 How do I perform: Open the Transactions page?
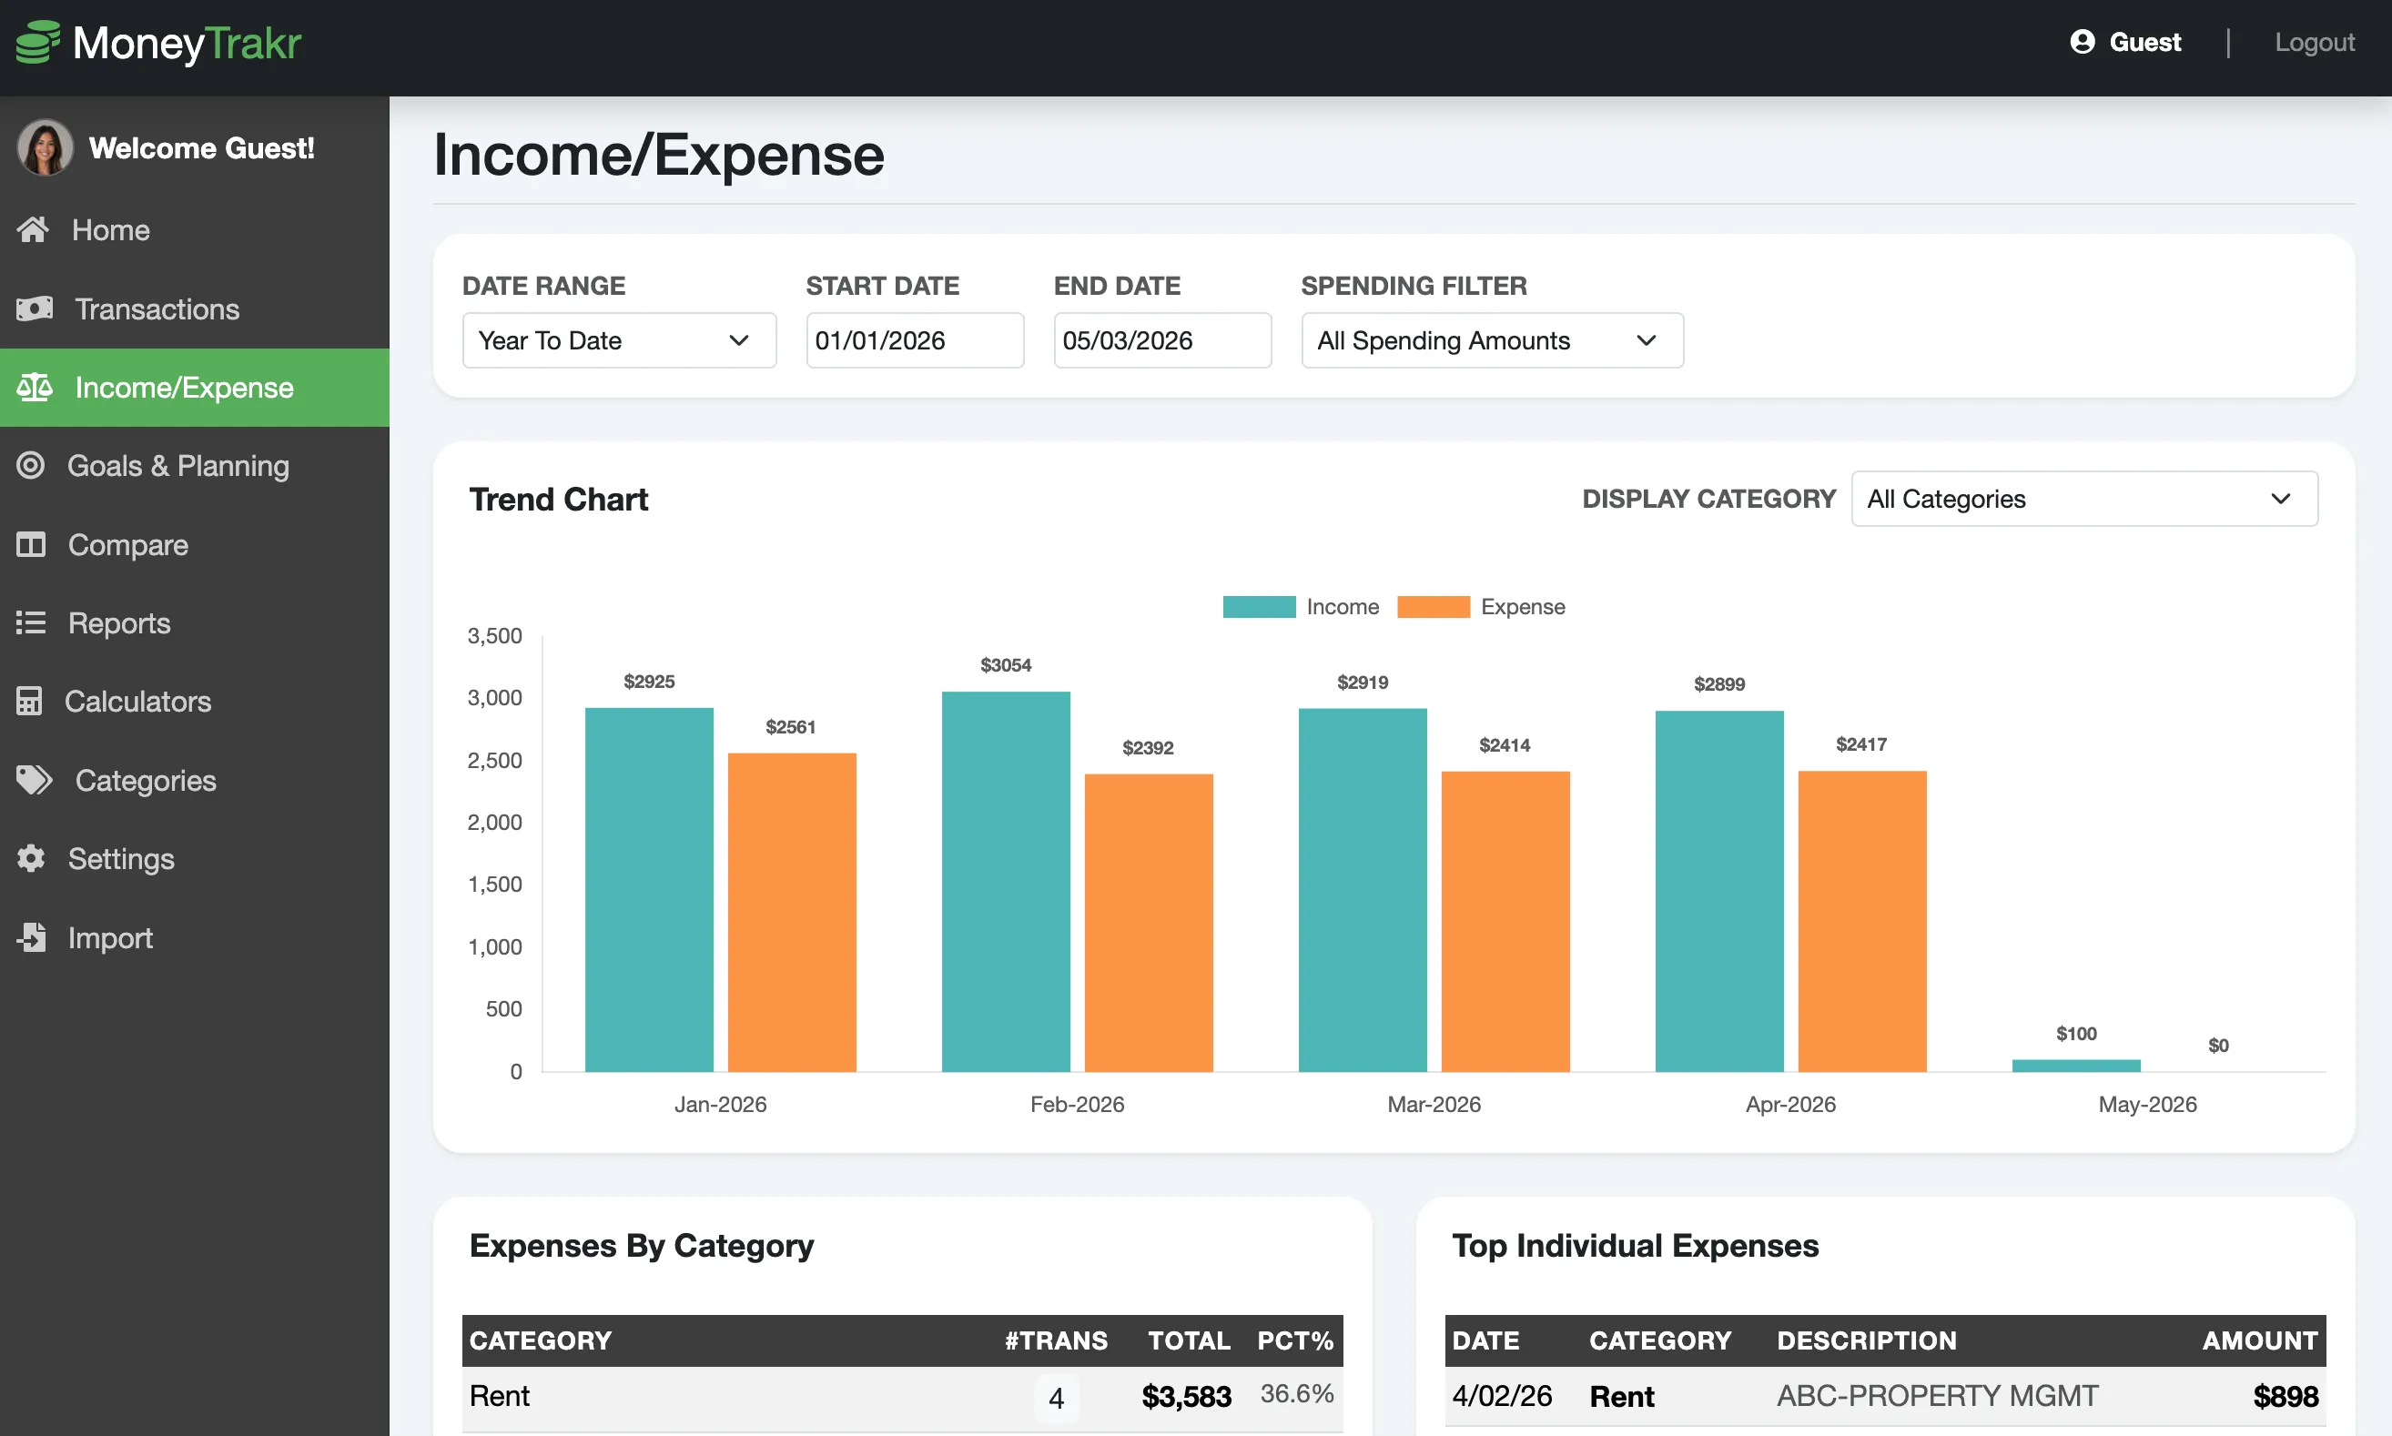(x=195, y=308)
